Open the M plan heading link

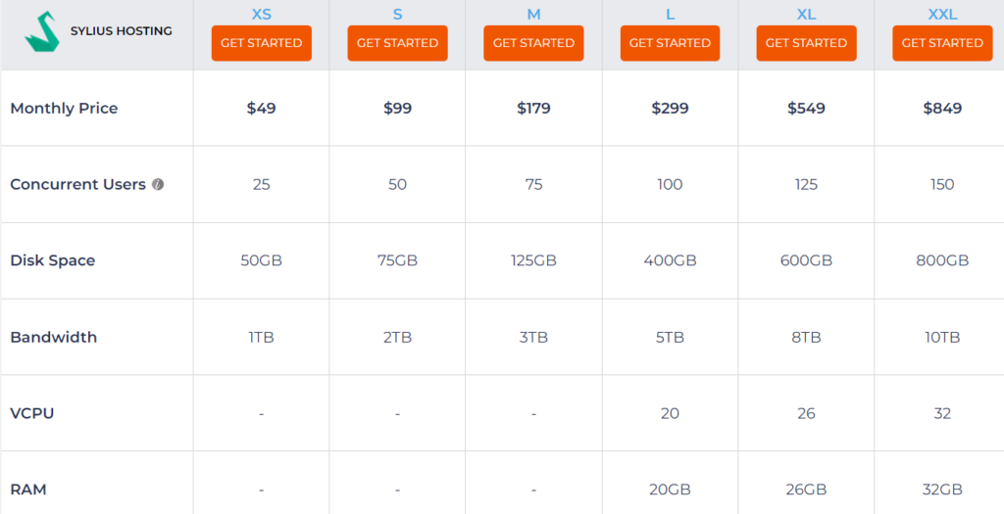pyautogui.click(x=533, y=14)
